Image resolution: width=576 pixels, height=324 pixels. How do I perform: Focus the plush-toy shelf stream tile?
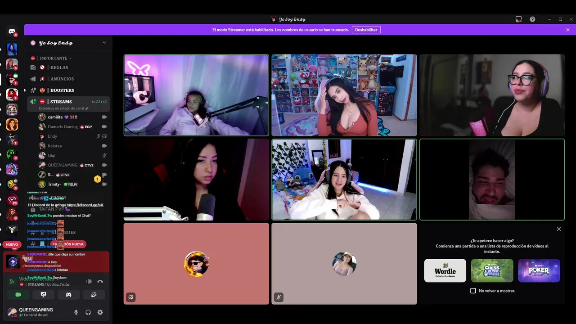coord(344,95)
